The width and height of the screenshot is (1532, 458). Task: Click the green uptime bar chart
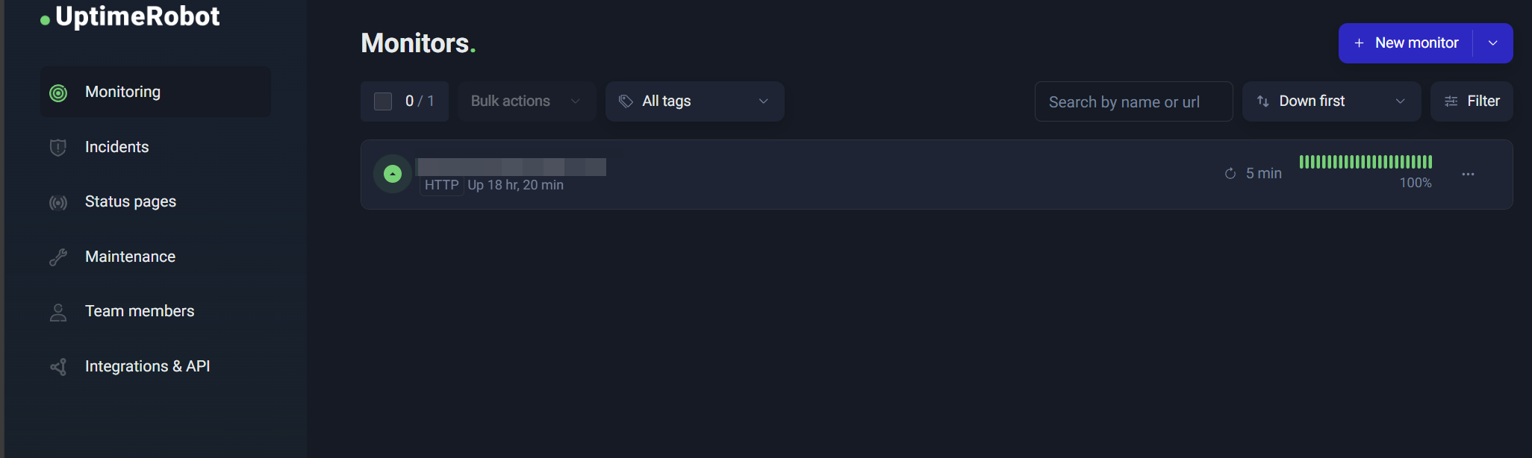click(x=1366, y=162)
